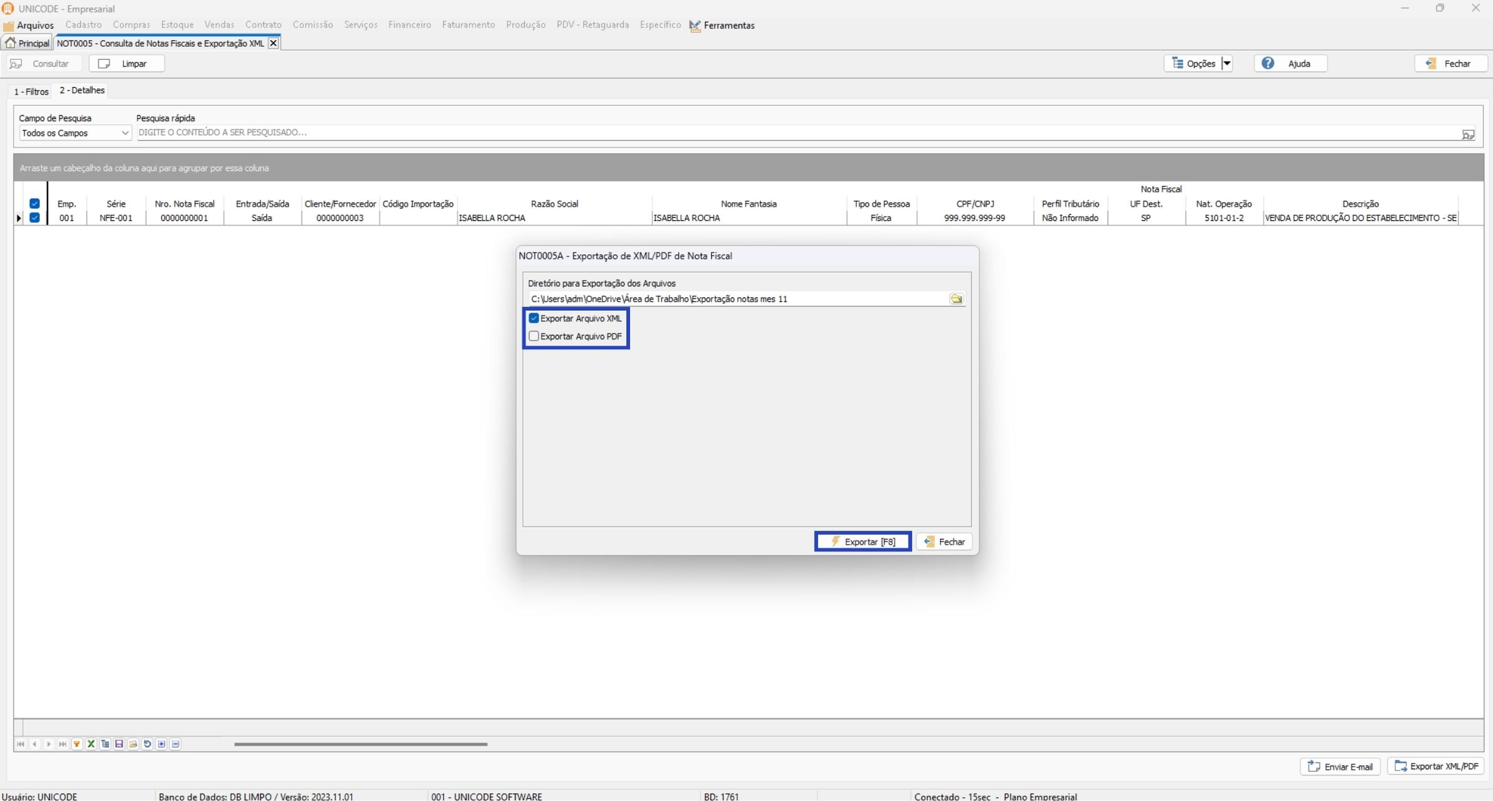This screenshot has width=1493, height=801.
Task: Click the refresh arrow icon in grid toolbar
Action: click(147, 744)
